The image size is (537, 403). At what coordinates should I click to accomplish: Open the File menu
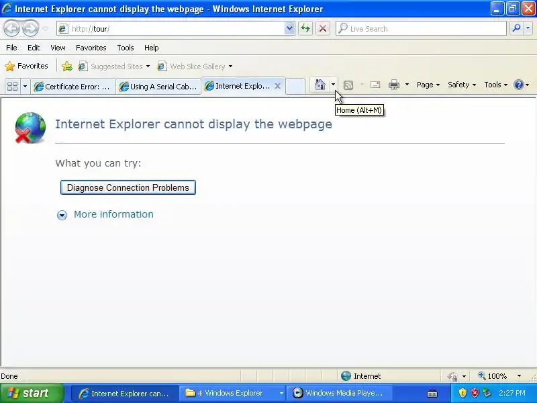click(11, 48)
